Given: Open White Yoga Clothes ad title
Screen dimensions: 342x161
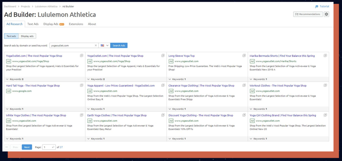Looking at the screenshot, I should (36, 115).
